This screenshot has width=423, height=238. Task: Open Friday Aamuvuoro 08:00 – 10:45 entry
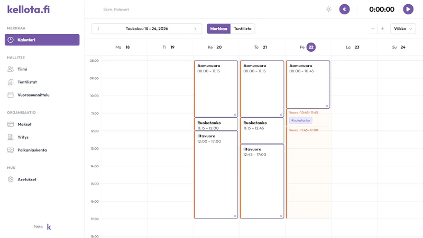[308, 84]
